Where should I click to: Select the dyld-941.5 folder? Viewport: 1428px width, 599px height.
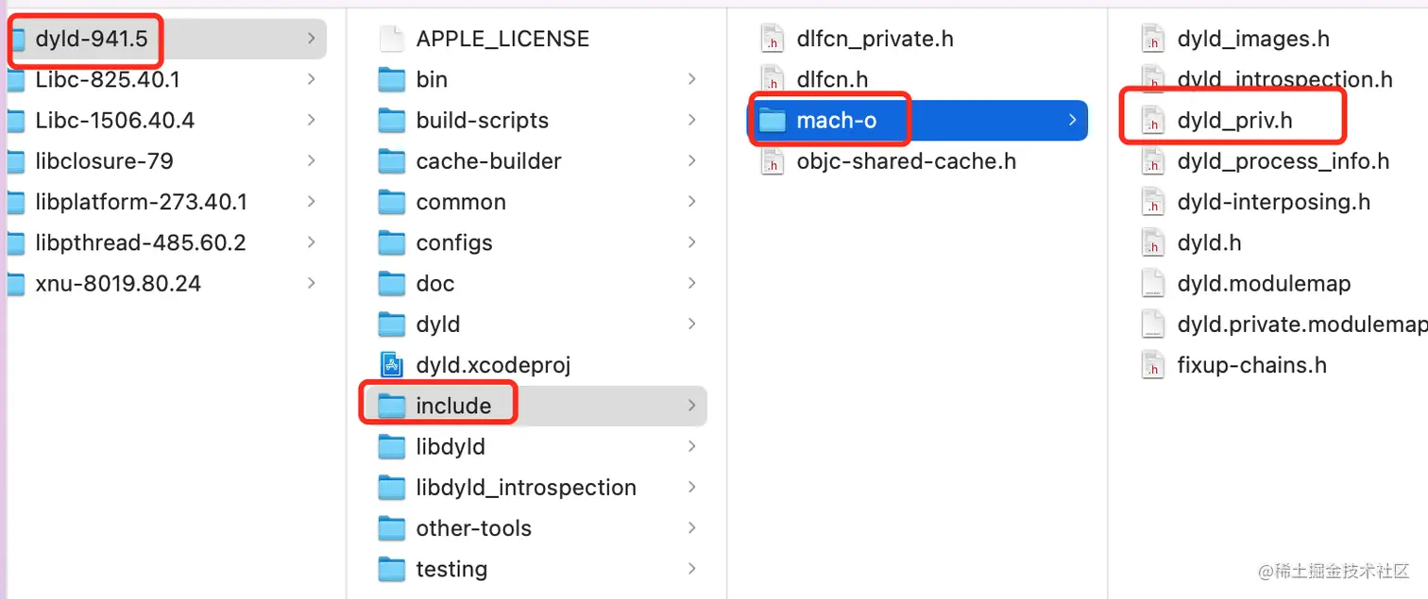click(91, 39)
